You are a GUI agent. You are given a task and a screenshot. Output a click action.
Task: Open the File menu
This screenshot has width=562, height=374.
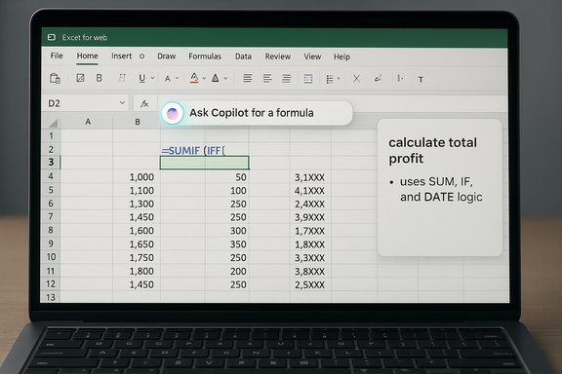tap(57, 56)
